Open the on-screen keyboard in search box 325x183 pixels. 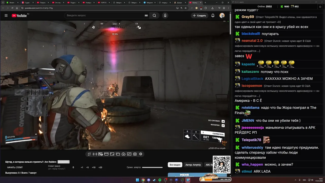[x=146, y=16]
